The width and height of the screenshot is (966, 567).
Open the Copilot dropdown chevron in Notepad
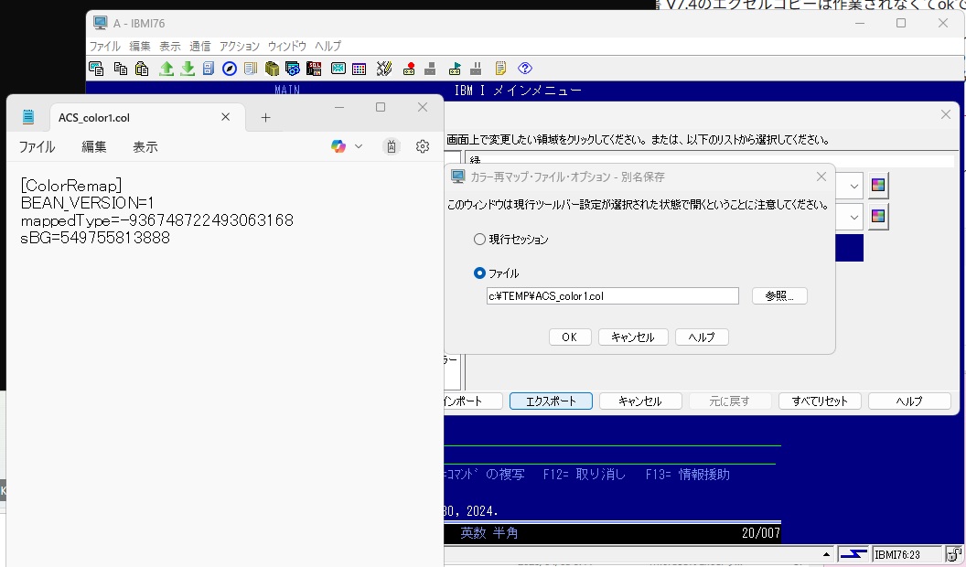359,145
